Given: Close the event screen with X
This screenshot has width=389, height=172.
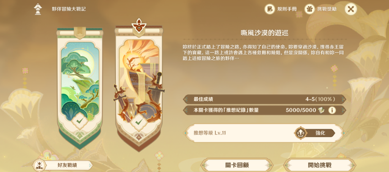Looking at the screenshot, I should tap(351, 9).
